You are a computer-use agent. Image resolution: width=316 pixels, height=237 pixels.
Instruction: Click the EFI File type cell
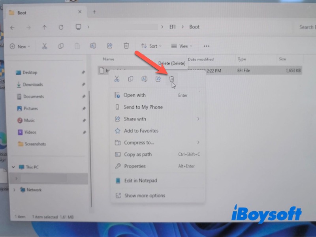(x=243, y=71)
